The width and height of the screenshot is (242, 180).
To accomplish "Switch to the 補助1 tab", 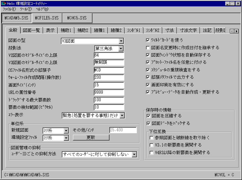I will (66, 30).
